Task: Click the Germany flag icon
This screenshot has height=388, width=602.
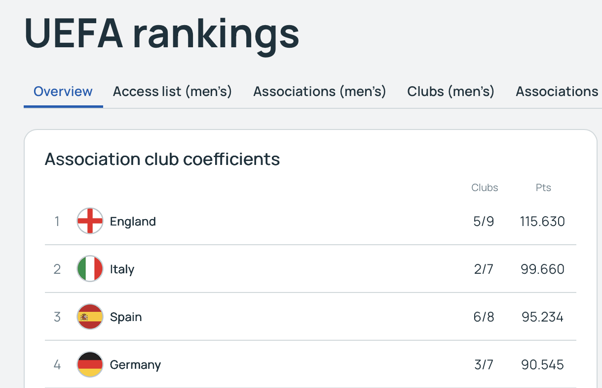Action: click(90, 364)
